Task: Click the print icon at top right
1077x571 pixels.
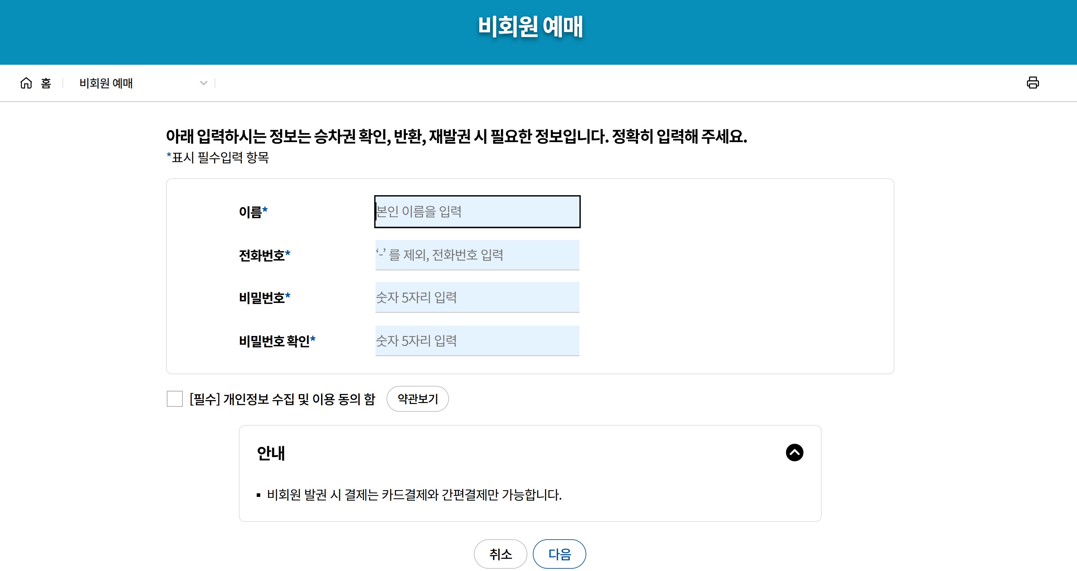Action: (1033, 83)
